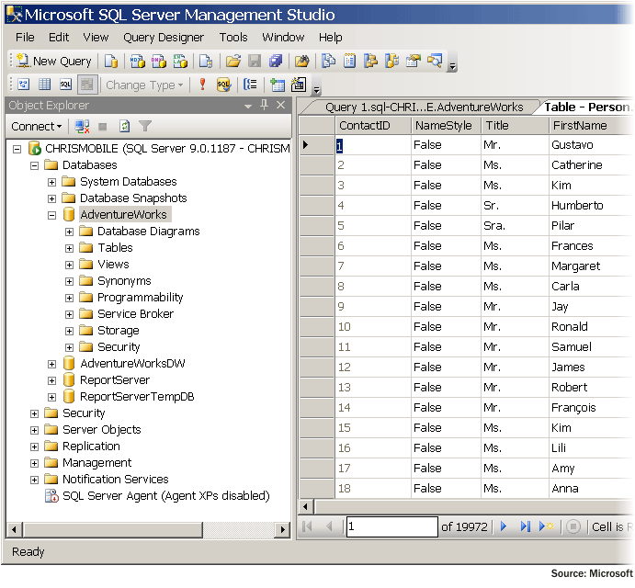This screenshot has height=588, width=635.
Task: Click the Save All icon
Action: click(276, 62)
